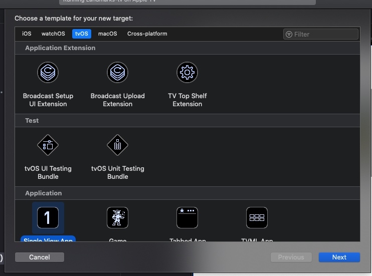Image resolution: width=372 pixels, height=276 pixels.
Task: Click the Application Extension section header
Action: coord(188,48)
